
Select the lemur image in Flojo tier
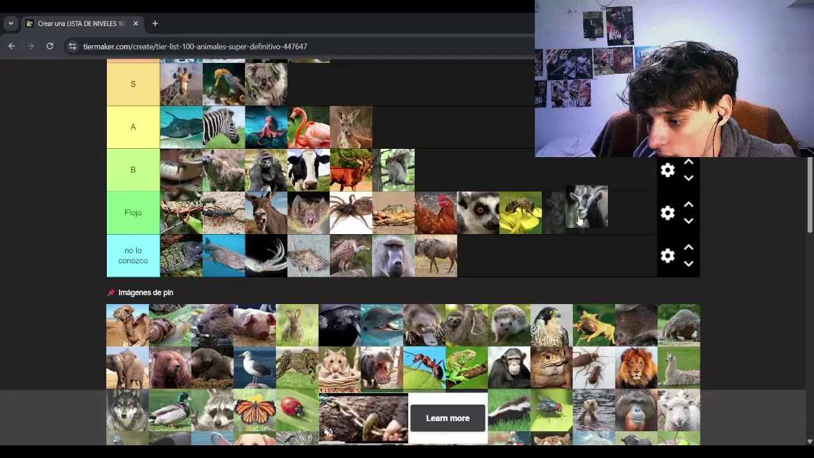point(478,212)
